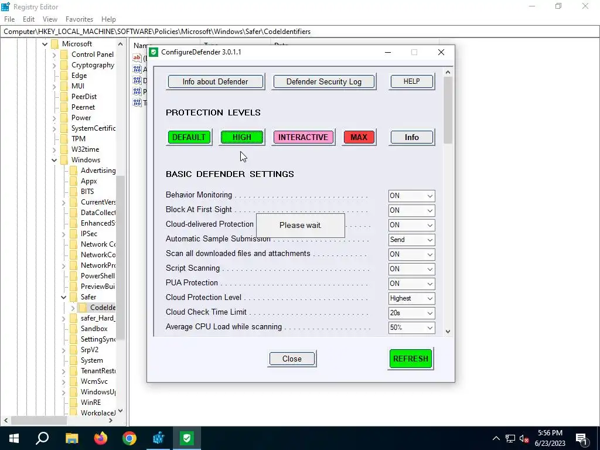Show hidden system tray icons

pos(496,438)
